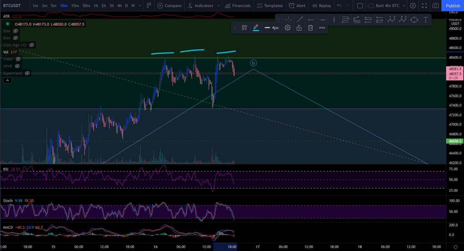Click the circled b wave label
This screenshot has width=464, height=251.
click(253, 63)
